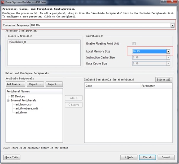Select the IO Devices tree node
The height and width of the screenshot is (164, 179).
click(x=18, y=96)
